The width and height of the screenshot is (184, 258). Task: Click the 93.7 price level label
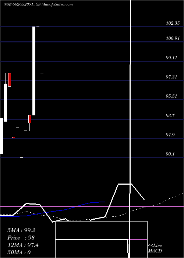point(170,115)
